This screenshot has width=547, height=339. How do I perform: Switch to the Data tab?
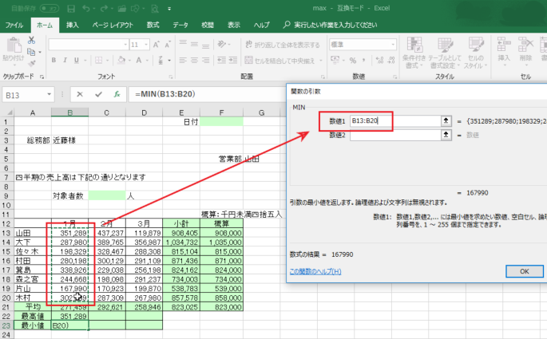coord(180,25)
